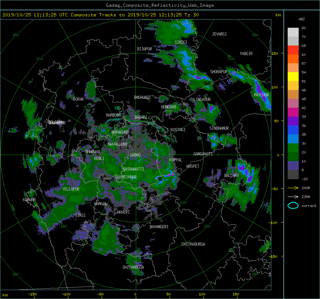Click the '-20' value on dBZ legend
Viewport: 320px width, 299px height.
pos(305,179)
